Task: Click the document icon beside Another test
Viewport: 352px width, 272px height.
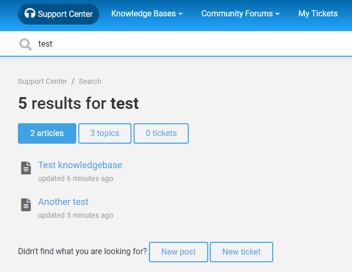Action: 26,205
